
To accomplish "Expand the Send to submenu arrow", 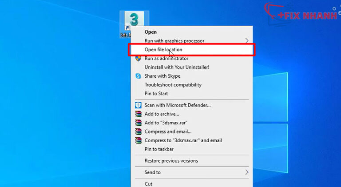I will (246, 172).
